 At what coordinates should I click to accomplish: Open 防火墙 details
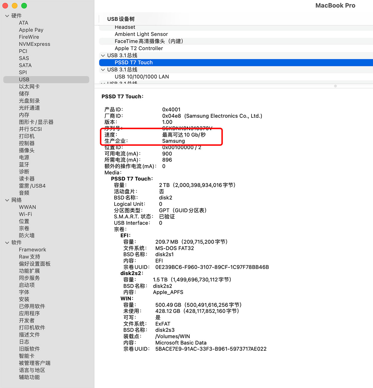pyautogui.click(x=27, y=236)
